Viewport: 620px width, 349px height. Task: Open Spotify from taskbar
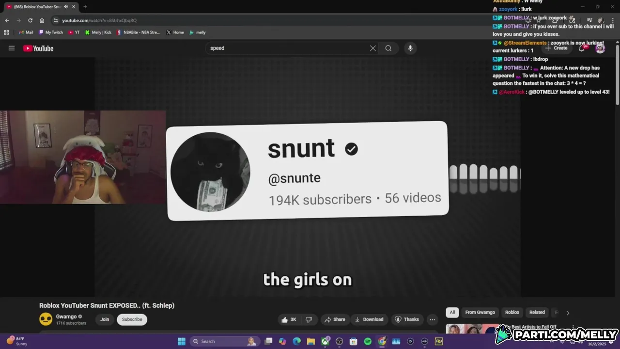[368, 341]
